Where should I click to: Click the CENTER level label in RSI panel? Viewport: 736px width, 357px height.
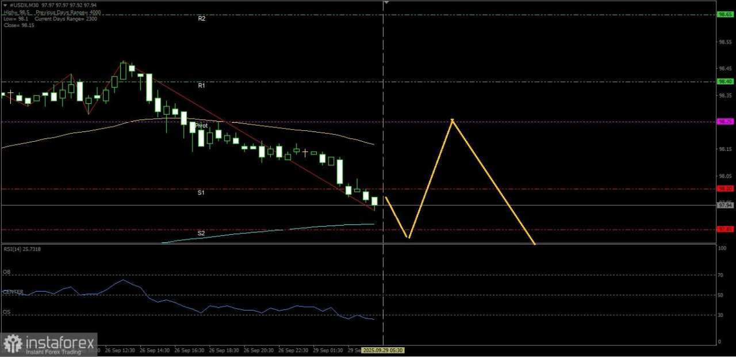click(13, 292)
